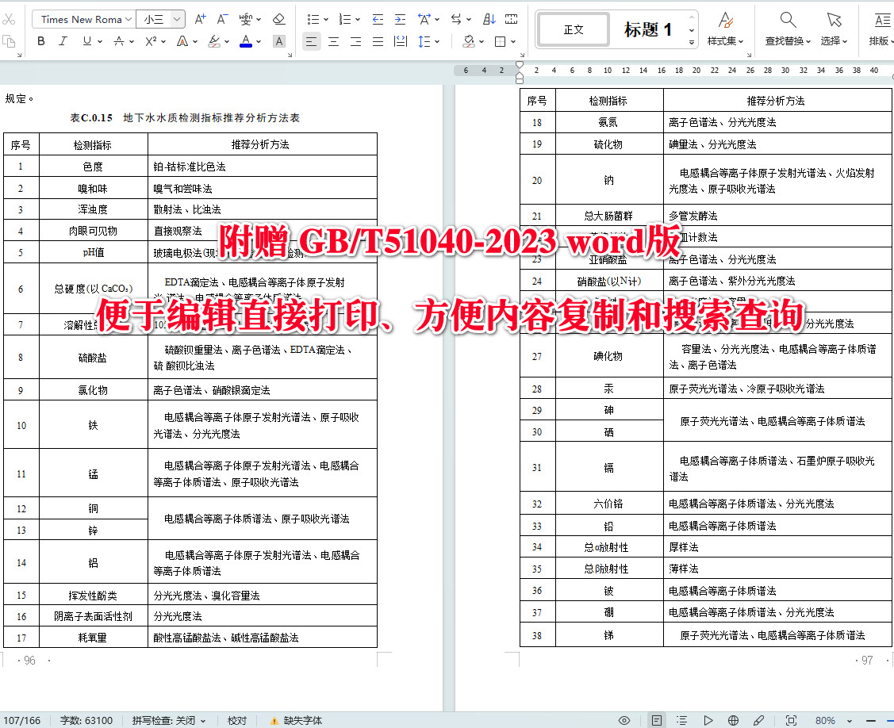This screenshot has width=894, height=728.
Task: Open the line spacing dropdown
Action: [425, 41]
